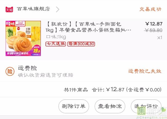Open the 手撕面包 product thumbnail
The image size is (167, 119).
pos(23,38)
